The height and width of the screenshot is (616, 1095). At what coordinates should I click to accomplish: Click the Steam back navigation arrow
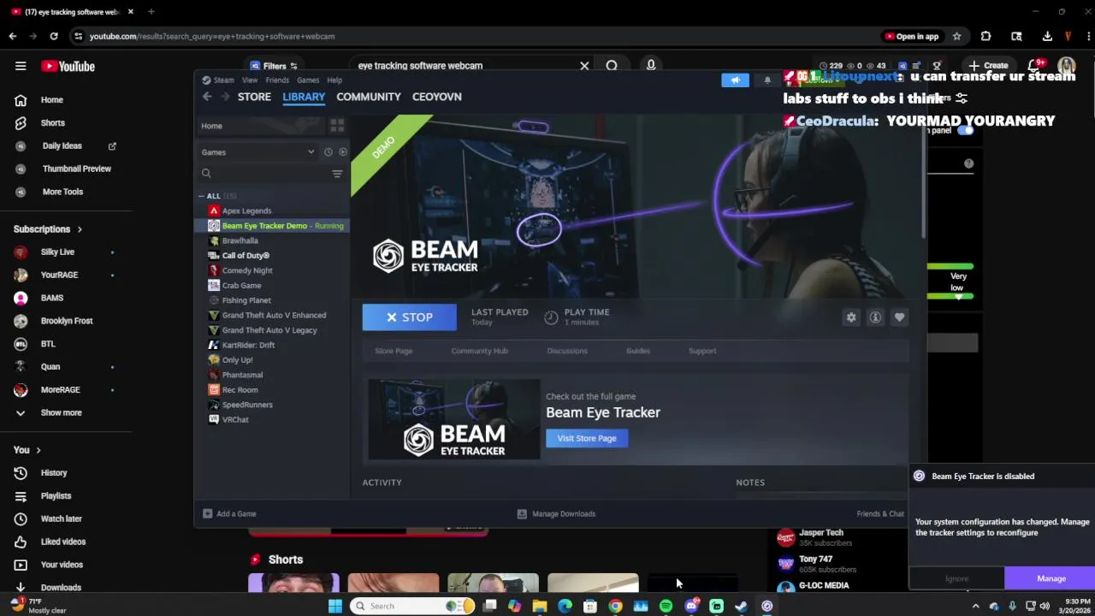click(x=207, y=97)
